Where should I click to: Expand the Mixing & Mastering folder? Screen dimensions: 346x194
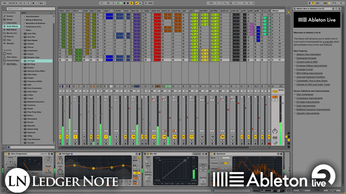coord(24,20)
